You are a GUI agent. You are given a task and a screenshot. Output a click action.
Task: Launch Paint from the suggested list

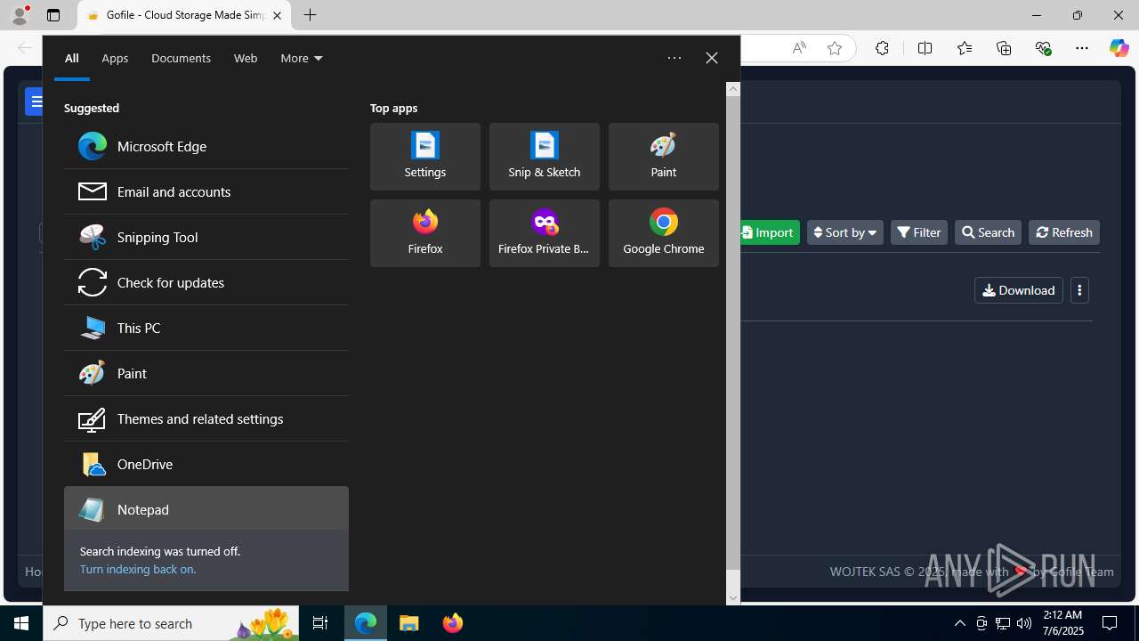click(206, 373)
